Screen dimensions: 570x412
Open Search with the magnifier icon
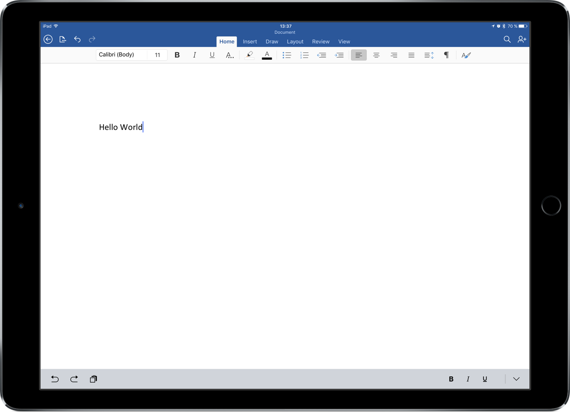coord(507,40)
